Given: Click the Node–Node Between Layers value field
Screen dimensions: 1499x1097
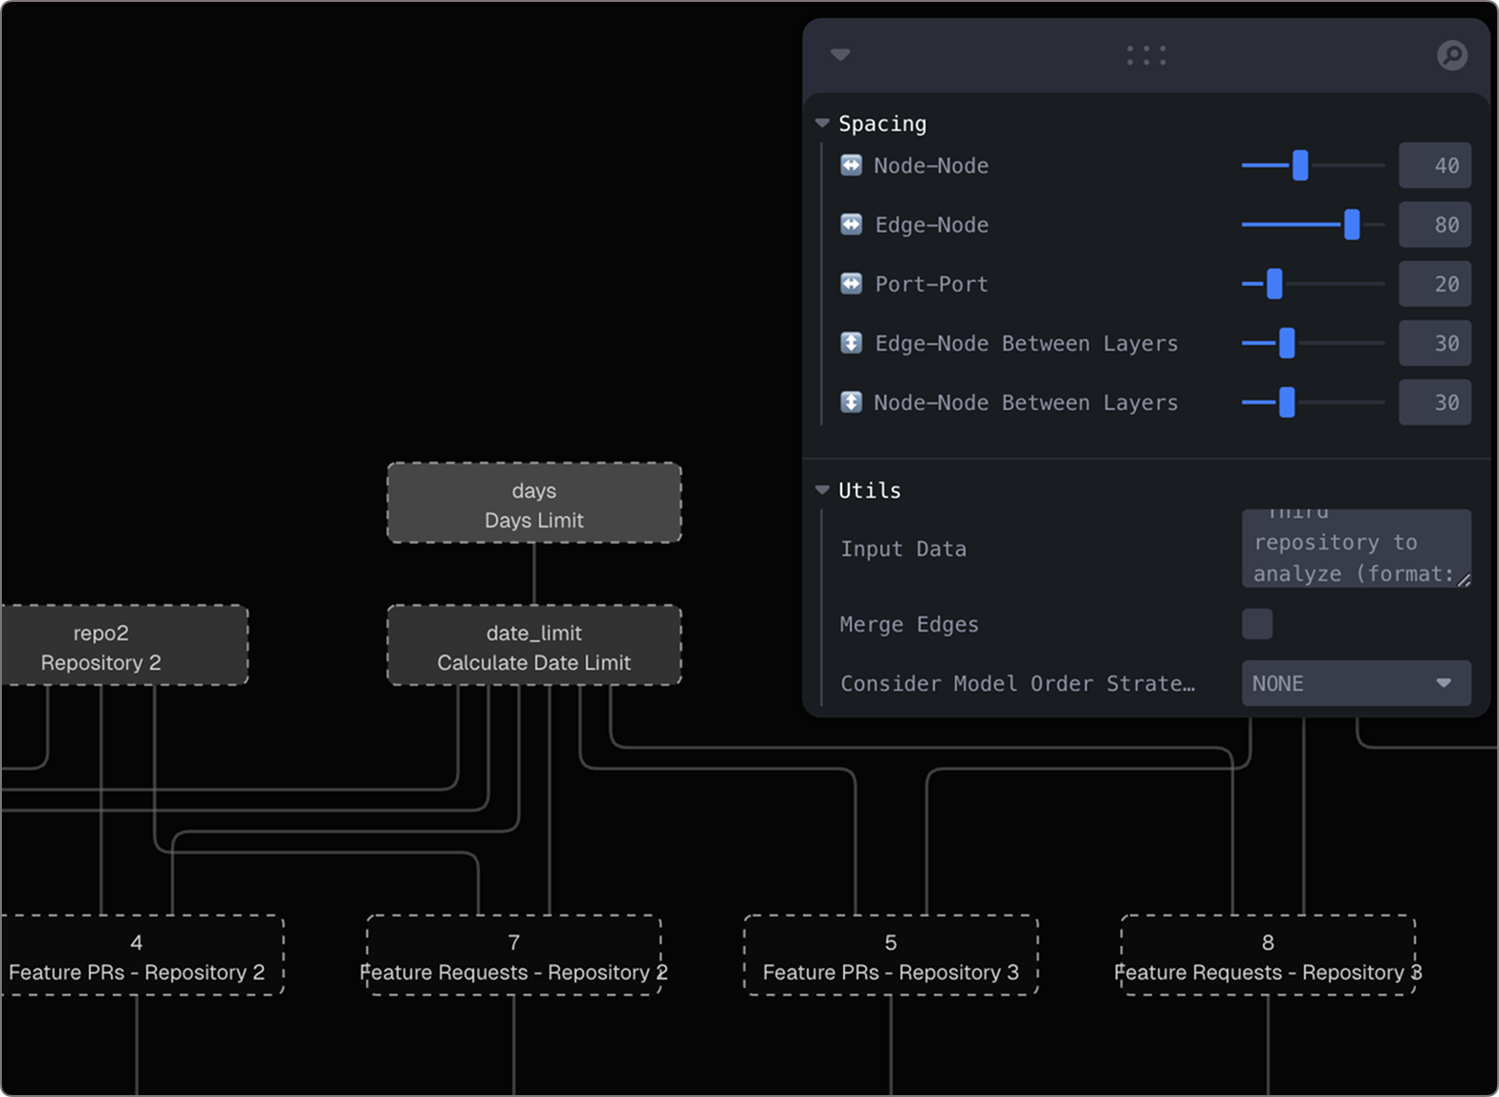Looking at the screenshot, I should coord(1435,402).
